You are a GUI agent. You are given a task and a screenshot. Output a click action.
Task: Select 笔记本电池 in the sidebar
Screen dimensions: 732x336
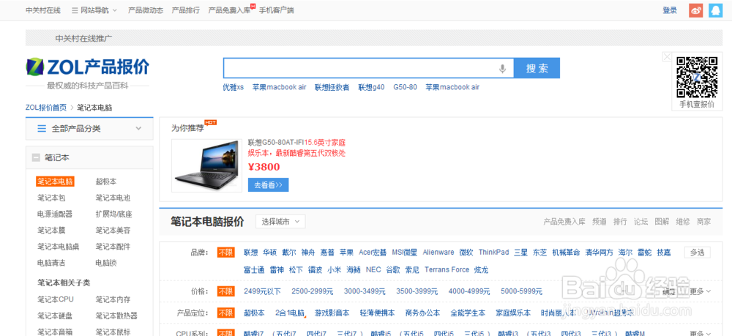click(x=113, y=198)
